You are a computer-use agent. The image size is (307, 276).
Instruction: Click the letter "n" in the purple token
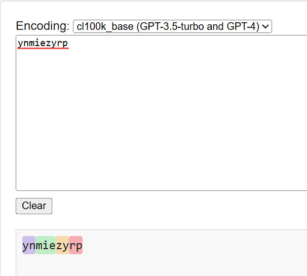[x=32, y=246]
